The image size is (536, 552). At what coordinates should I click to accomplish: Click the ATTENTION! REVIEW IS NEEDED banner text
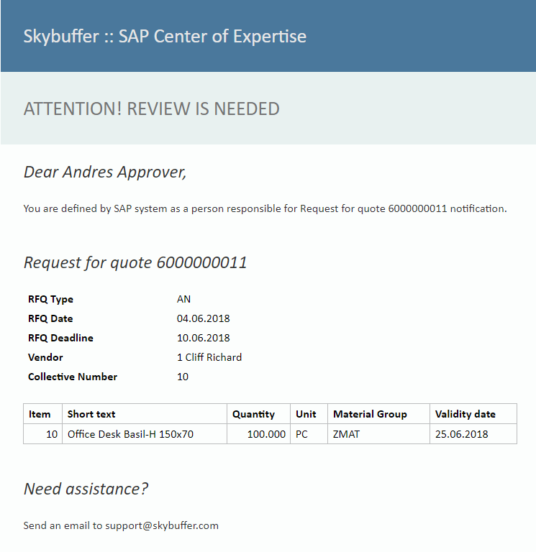pos(151,109)
